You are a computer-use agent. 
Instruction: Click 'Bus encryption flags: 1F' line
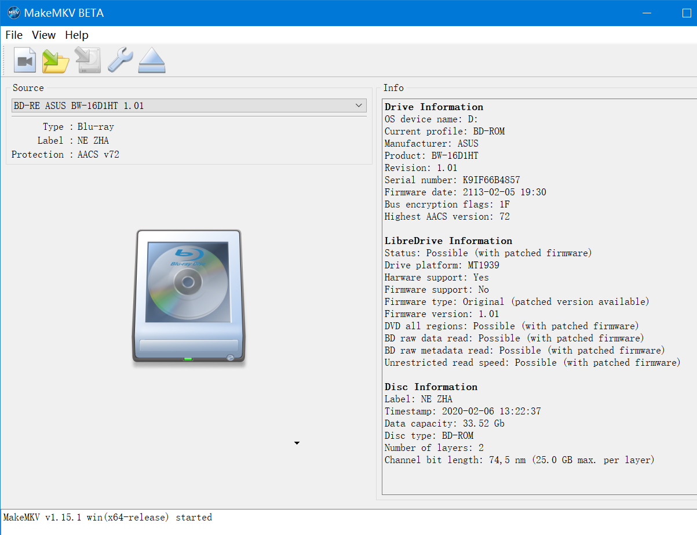click(x=447, y=204)
